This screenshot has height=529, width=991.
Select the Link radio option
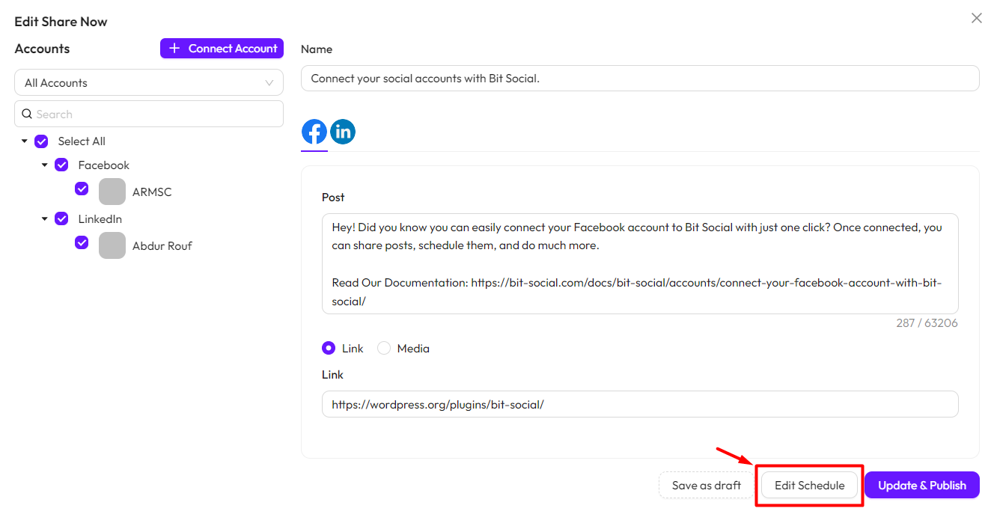[x=329, y=348]
